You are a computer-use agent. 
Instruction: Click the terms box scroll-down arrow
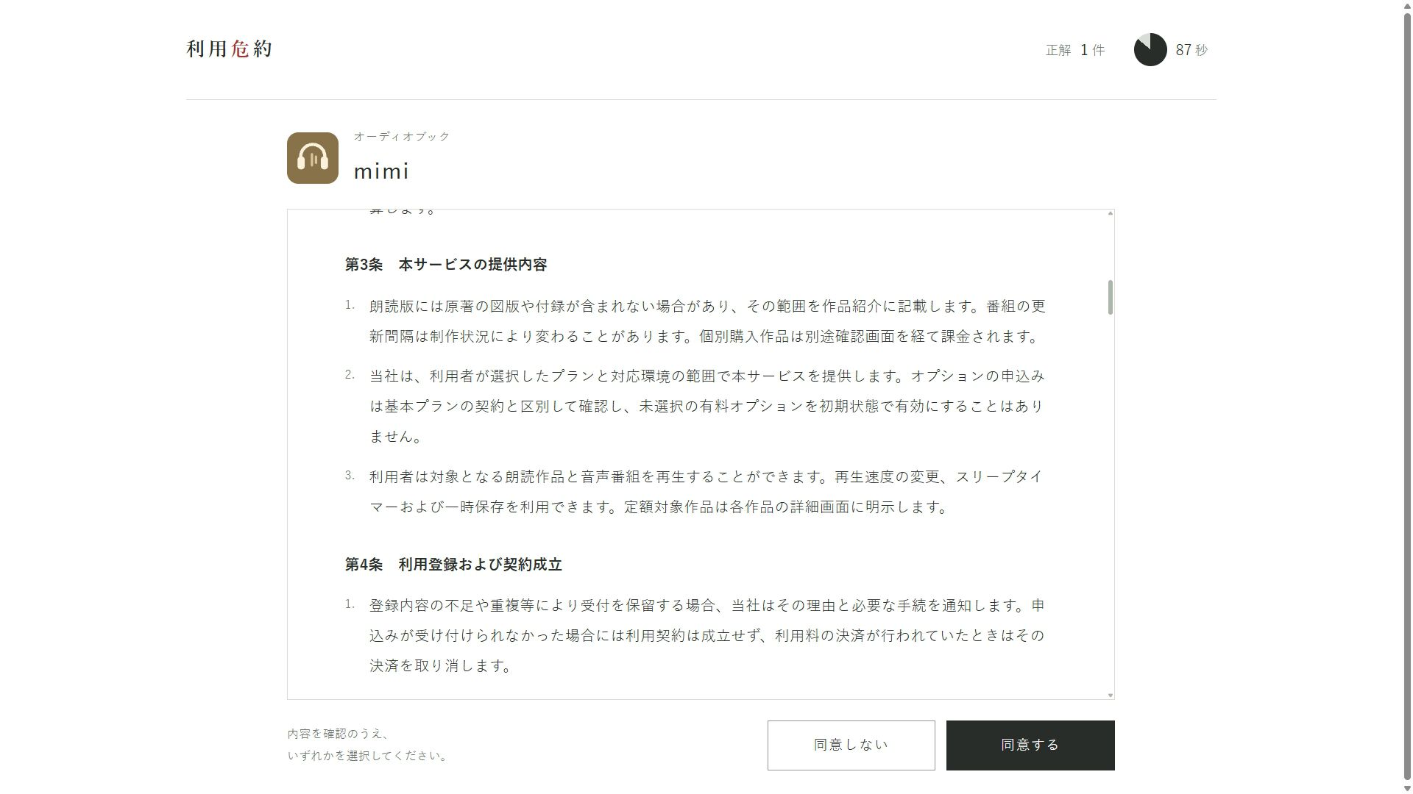pyautogui.click(x=1110, y=695)
